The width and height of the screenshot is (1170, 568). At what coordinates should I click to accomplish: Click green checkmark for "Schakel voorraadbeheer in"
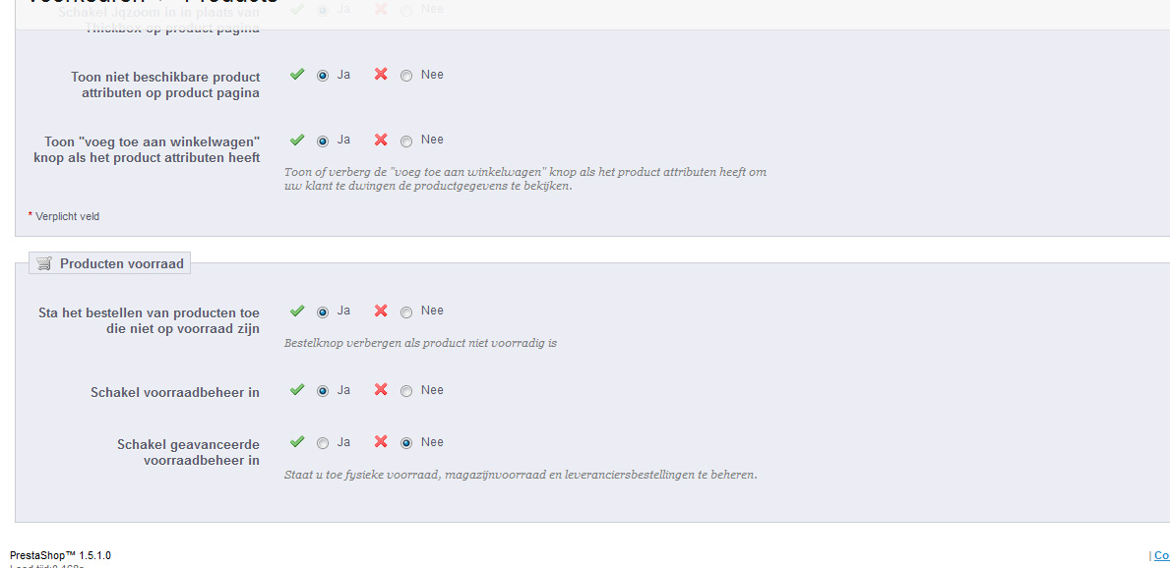[x=297, y=390]
